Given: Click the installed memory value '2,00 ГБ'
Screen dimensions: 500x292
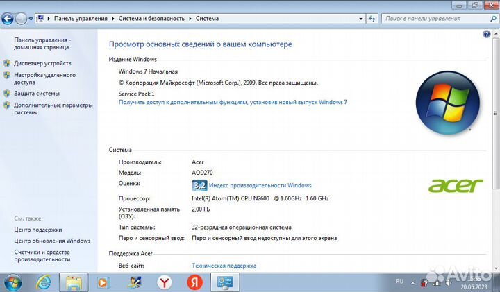Looking at the screenshot, I should pyautogui.click(x=201, y=209).
